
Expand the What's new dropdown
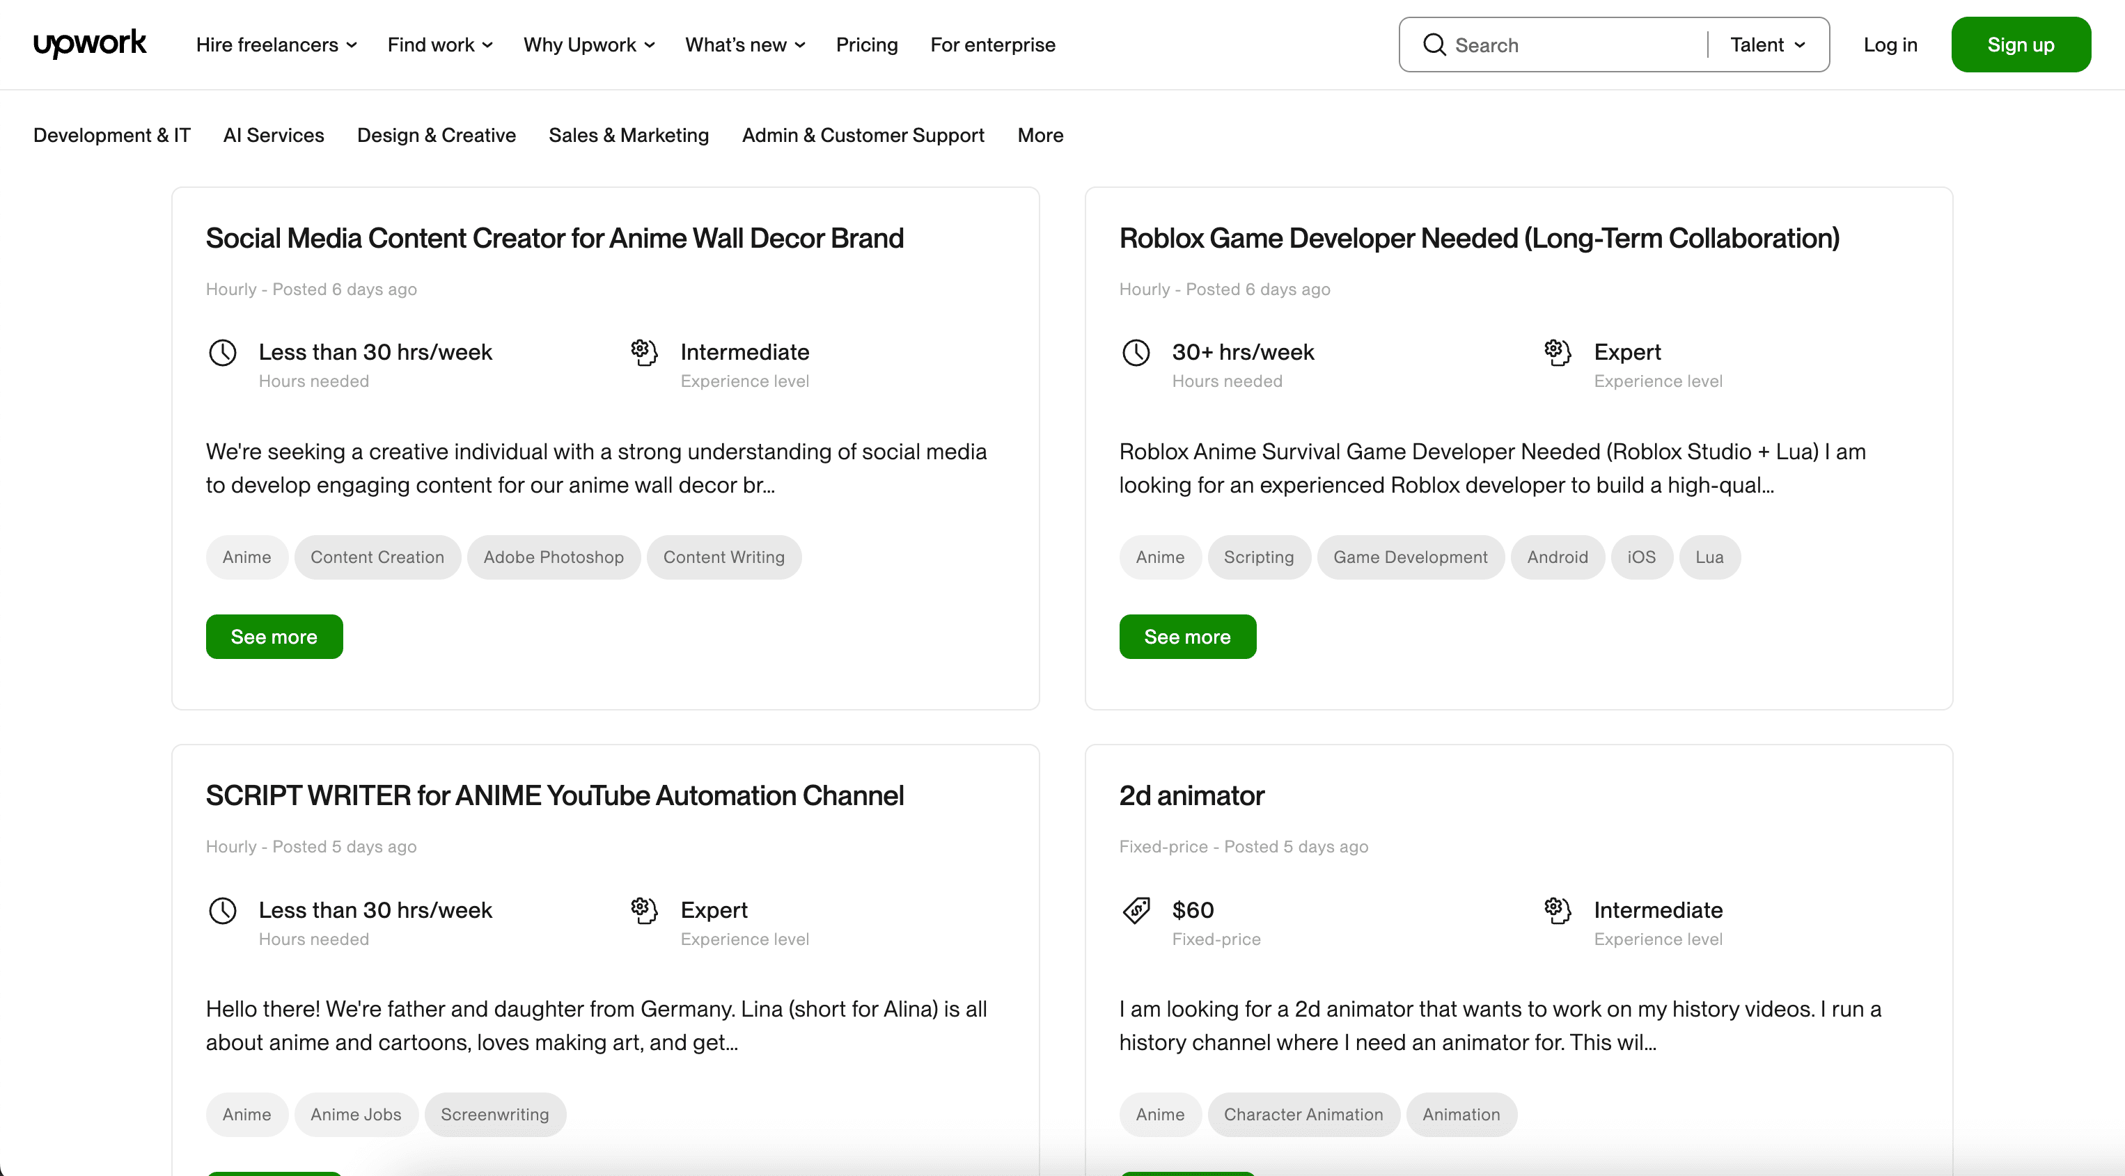[x=743, y=45]
